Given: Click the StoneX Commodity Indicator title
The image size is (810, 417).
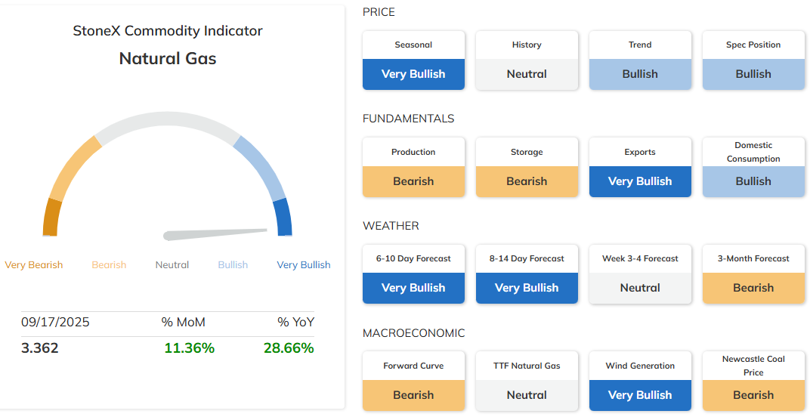Looking at the screenshot, I should pos(168,31).
